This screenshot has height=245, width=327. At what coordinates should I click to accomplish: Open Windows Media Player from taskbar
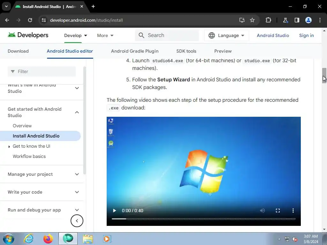(107, 239)
